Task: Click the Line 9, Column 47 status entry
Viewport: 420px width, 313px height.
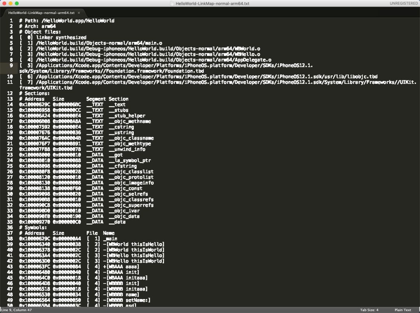Action: click(x=17, y=310)
